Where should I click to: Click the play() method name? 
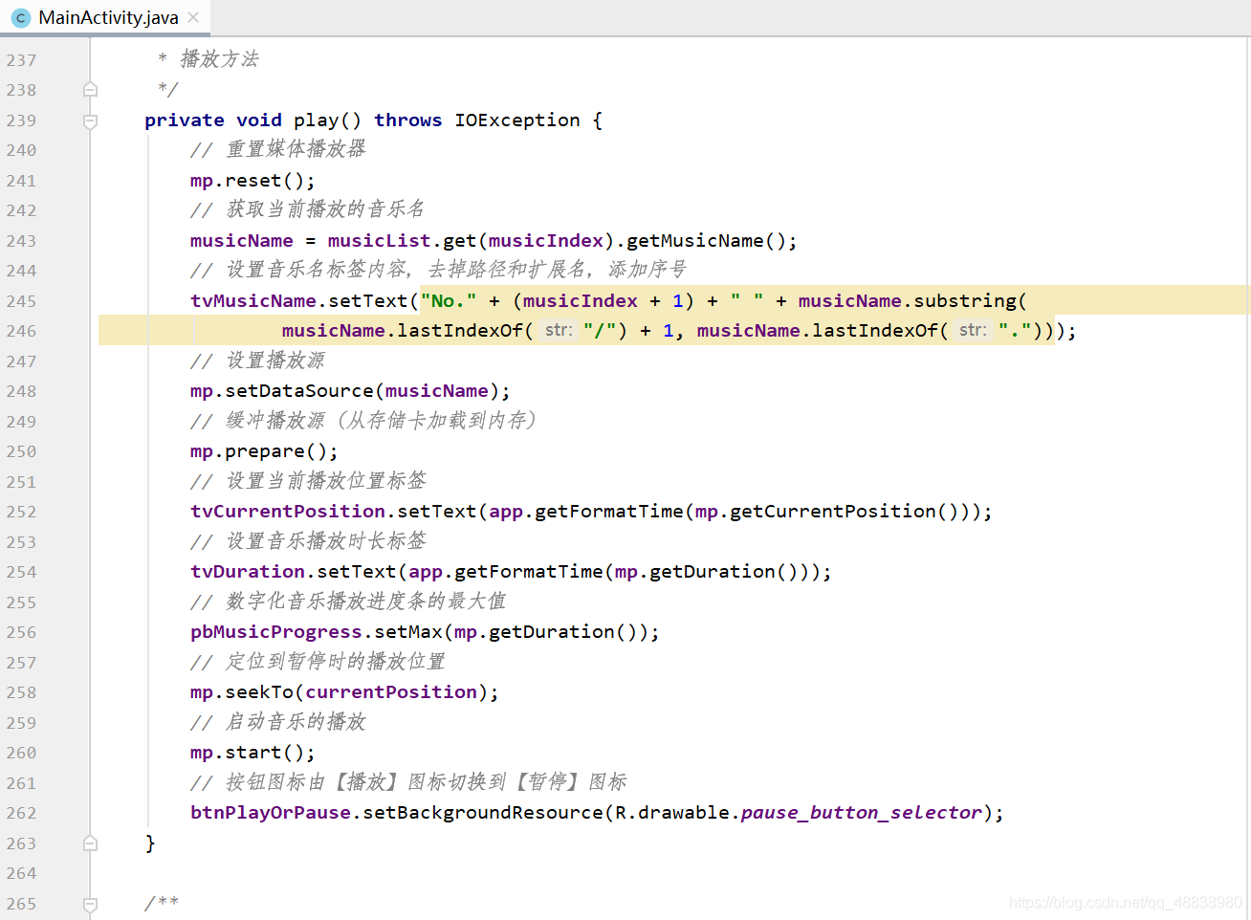click(317, 120)
